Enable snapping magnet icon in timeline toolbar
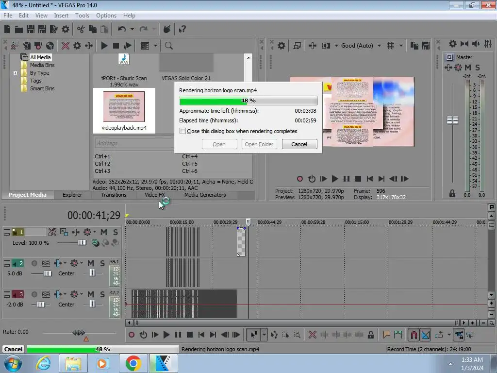 (x=414, y=335)
